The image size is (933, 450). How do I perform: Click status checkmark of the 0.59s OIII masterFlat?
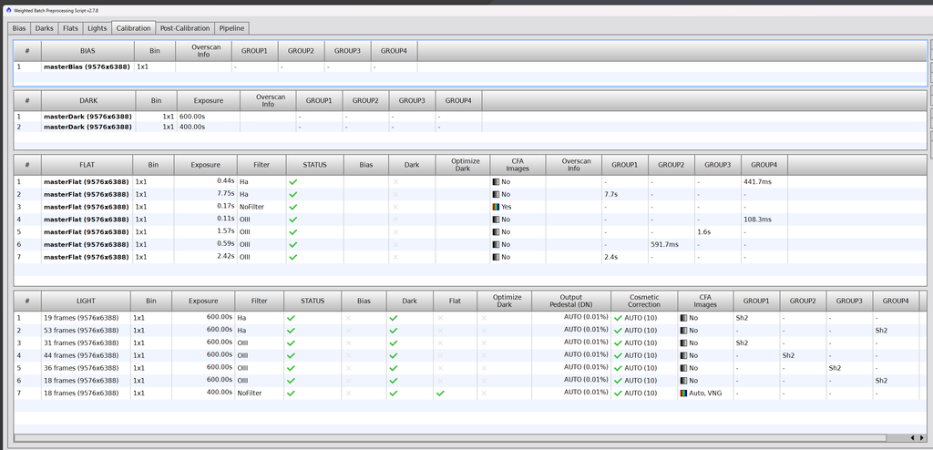292,245
